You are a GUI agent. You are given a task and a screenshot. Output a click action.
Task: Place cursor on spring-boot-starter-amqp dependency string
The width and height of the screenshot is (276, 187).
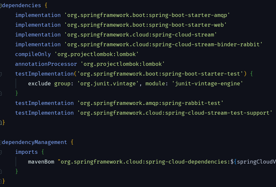pyautogui.click(x=147, y=15)
